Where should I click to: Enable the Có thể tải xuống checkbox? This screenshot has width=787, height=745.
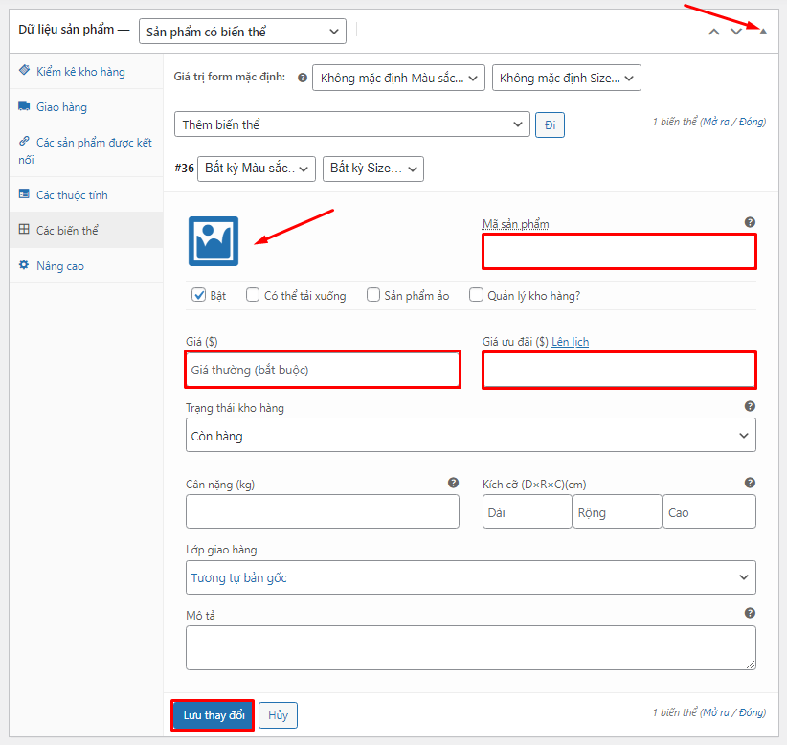(252, 295)
